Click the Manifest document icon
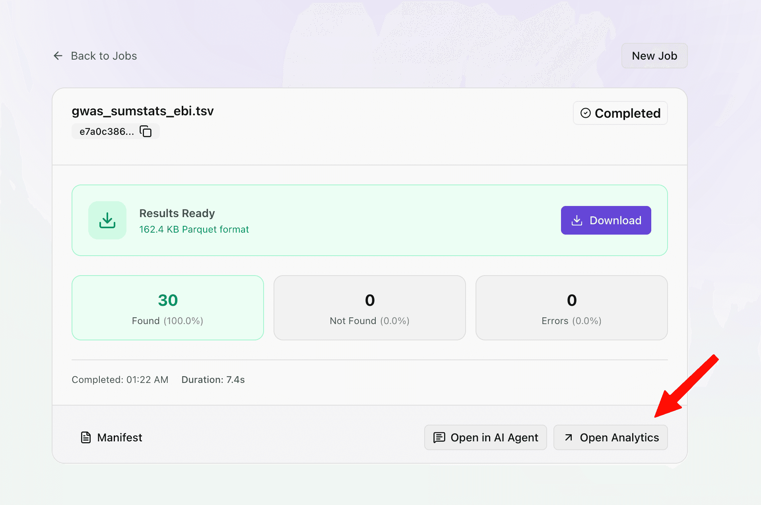The width and height of the screenshot is (761, 505). [86, 437]
